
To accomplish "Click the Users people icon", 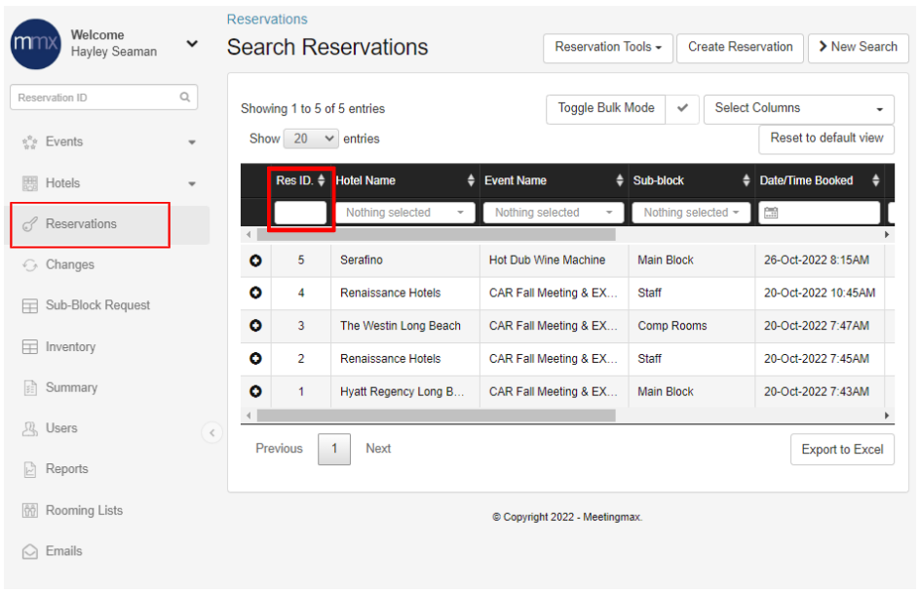I will coord(30,428).
